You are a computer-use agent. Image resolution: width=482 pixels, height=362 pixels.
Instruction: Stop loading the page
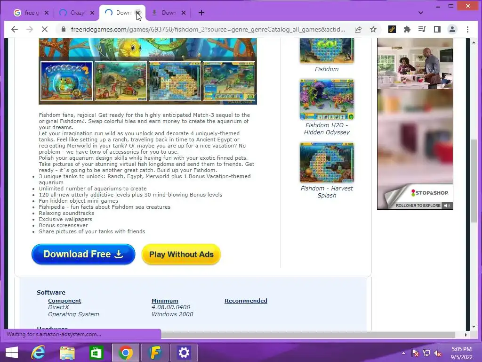coord(45,29)
